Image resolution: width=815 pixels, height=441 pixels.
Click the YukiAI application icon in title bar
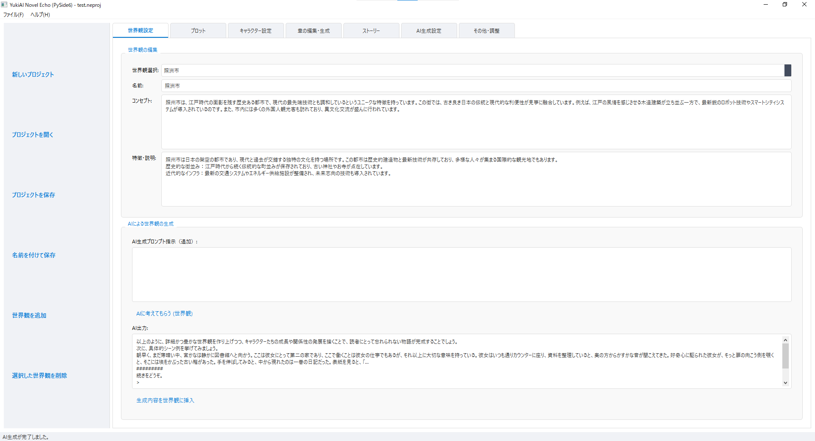(4, 5)
